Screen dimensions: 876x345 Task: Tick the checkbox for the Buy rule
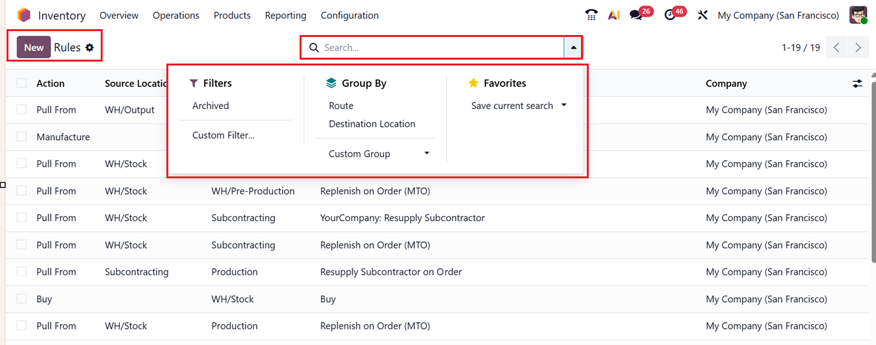(22, 299)
